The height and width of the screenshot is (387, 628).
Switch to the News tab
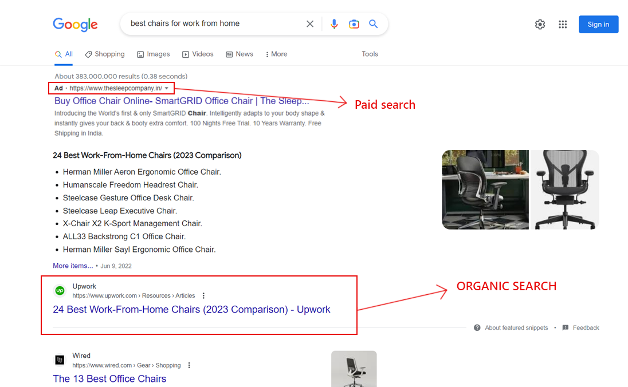click(240, 54)
